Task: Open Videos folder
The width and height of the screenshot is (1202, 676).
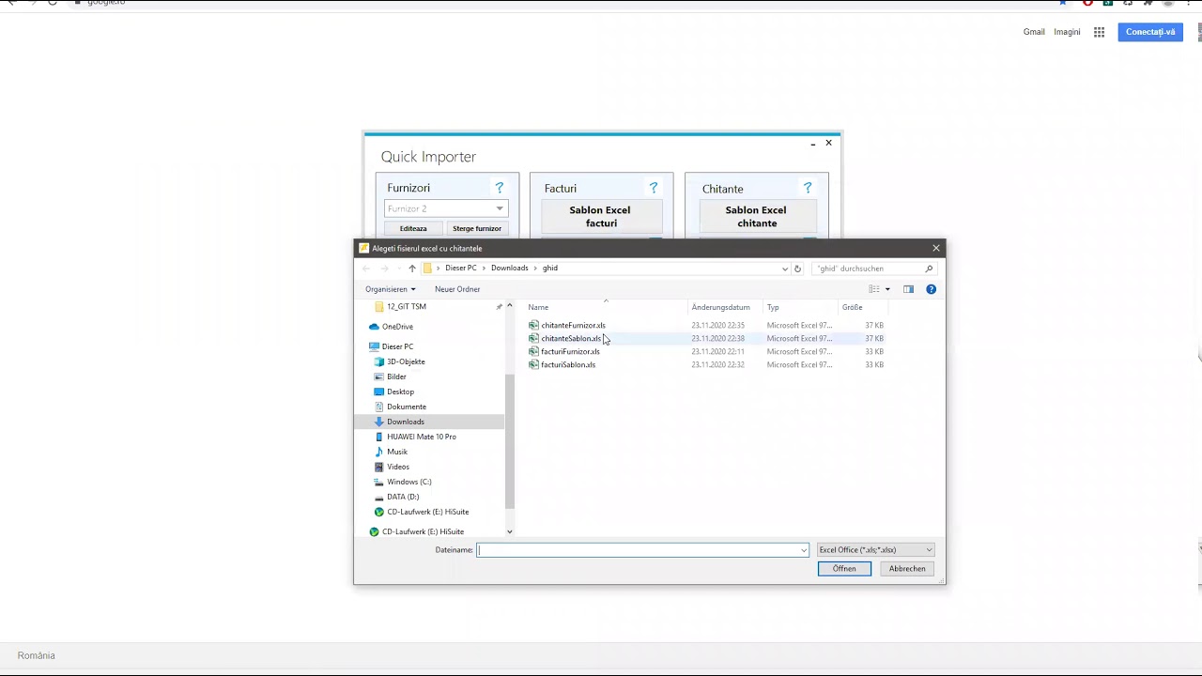Action: [x=398, y=467]
